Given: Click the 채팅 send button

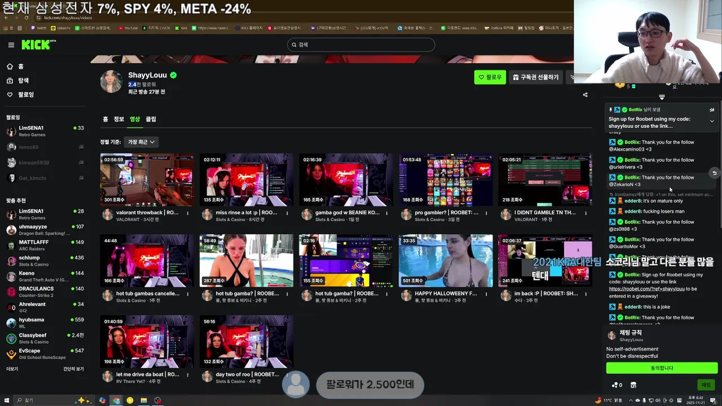Looking at the screenshot, I should (x=706, y=385).
